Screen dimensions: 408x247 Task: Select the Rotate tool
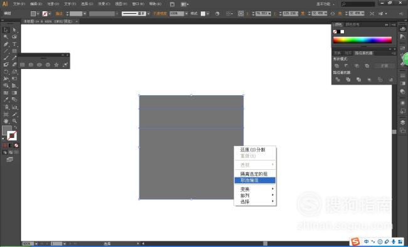click(x=6, y=71)
